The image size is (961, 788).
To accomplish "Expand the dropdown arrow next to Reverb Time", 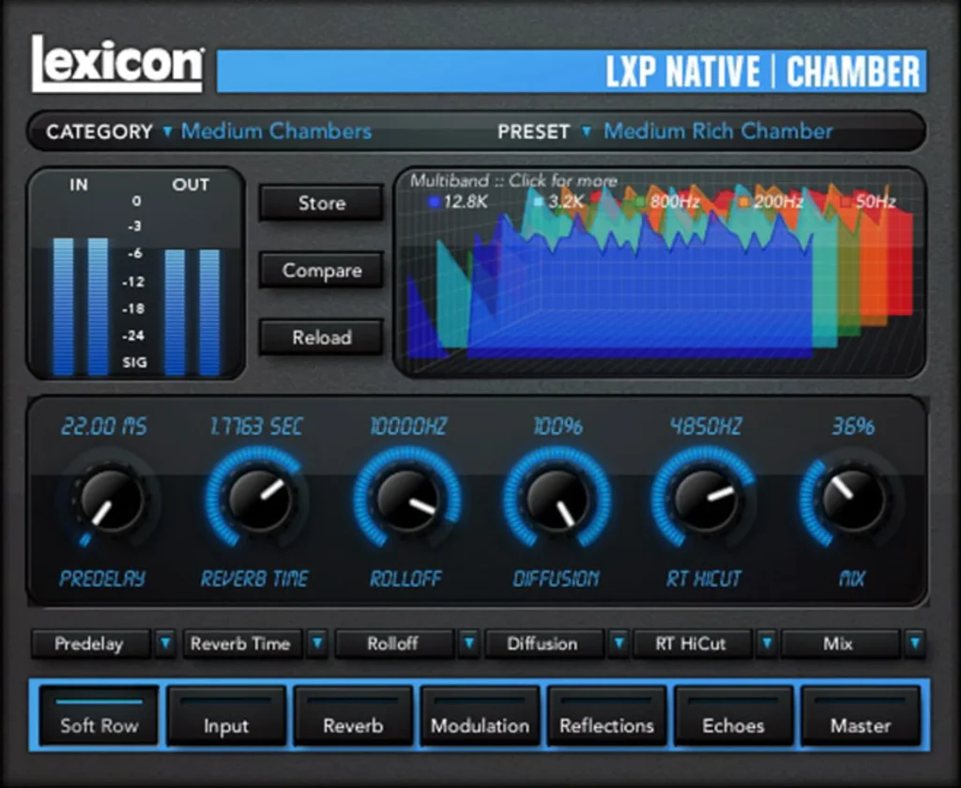I will tap(316, 644).
